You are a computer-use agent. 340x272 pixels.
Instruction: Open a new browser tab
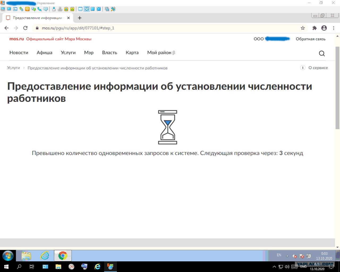click(x=79, y=18)
